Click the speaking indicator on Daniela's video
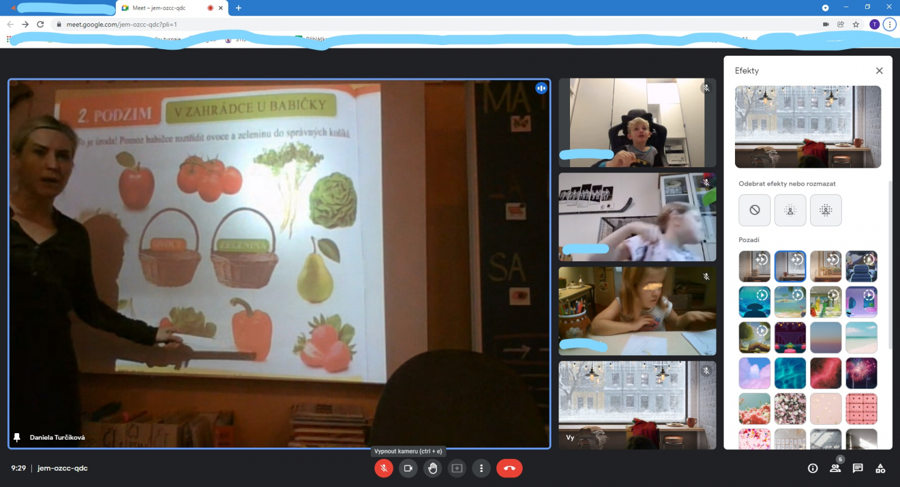Image resolution: width=900 pixels, height=487 pixels. point(541,88)
